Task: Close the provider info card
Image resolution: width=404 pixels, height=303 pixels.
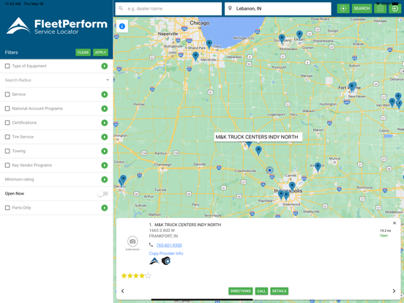Action: [x=394, y=223]
